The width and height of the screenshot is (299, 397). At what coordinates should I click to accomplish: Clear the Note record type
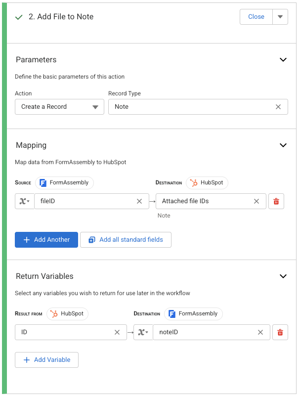(x=278, y=107)
